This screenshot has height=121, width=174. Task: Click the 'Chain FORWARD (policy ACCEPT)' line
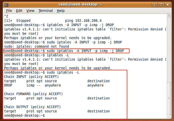coord(34,94)
